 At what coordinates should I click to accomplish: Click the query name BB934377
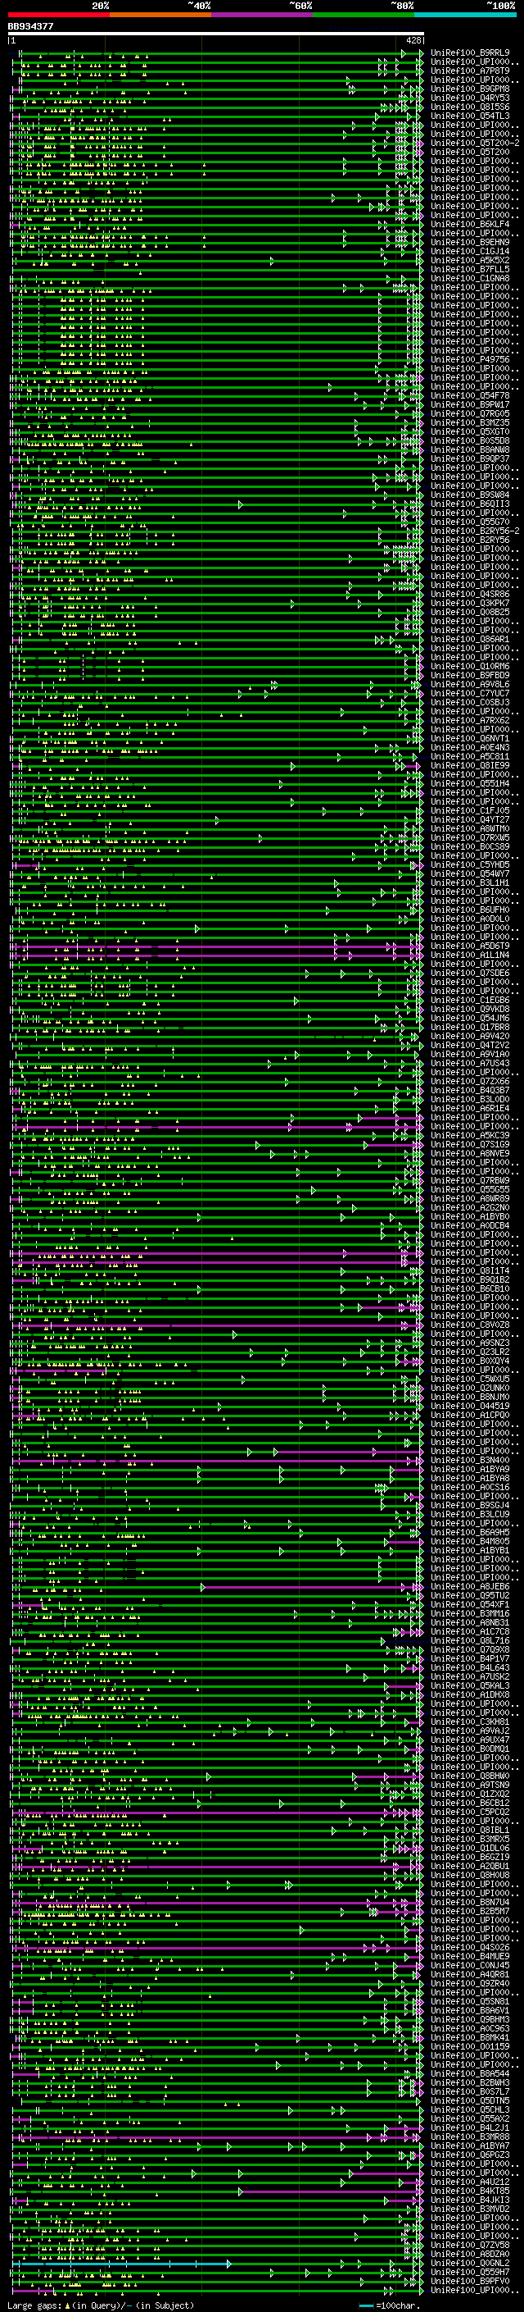coord(30,26)
